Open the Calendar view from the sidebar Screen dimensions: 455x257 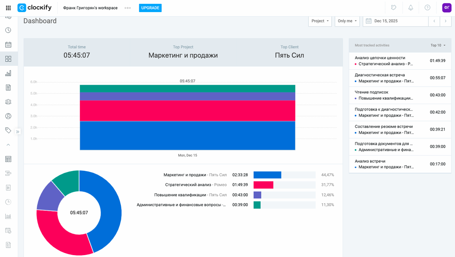8,44
